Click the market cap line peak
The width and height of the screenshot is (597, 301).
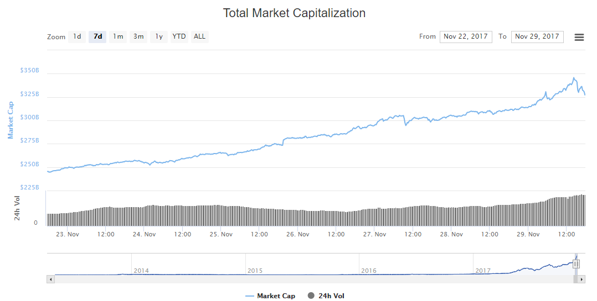[x=574, y=78]
